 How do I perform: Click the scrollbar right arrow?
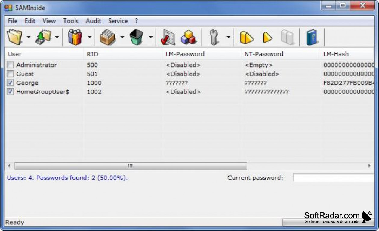coord(369,166)
